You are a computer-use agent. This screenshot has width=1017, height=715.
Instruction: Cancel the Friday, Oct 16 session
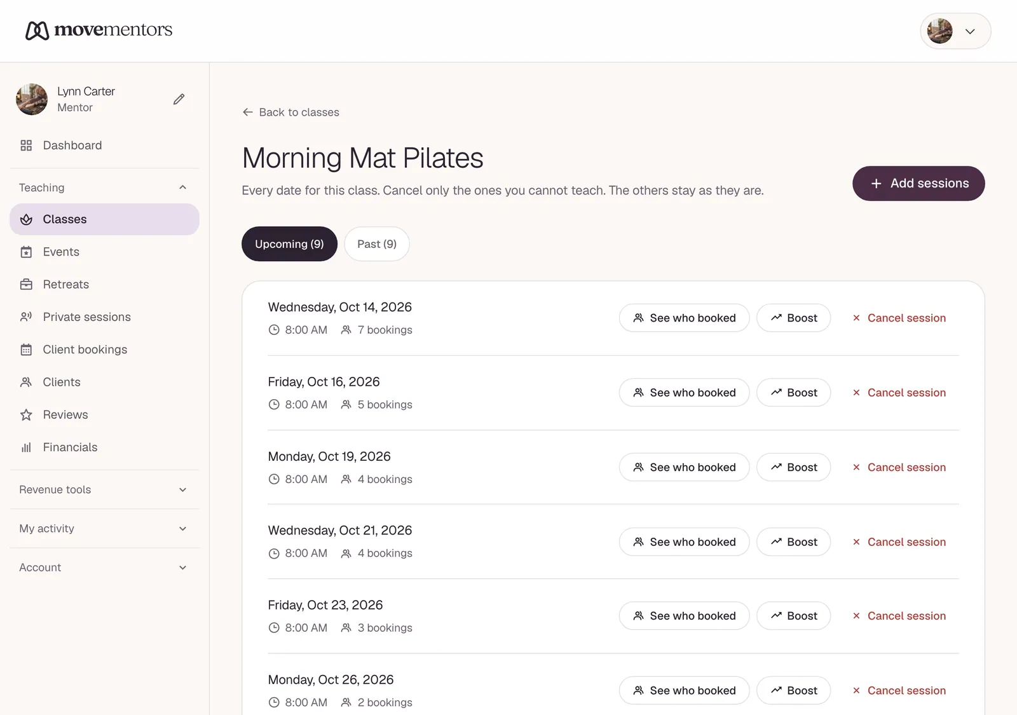[x=899, y=393]
